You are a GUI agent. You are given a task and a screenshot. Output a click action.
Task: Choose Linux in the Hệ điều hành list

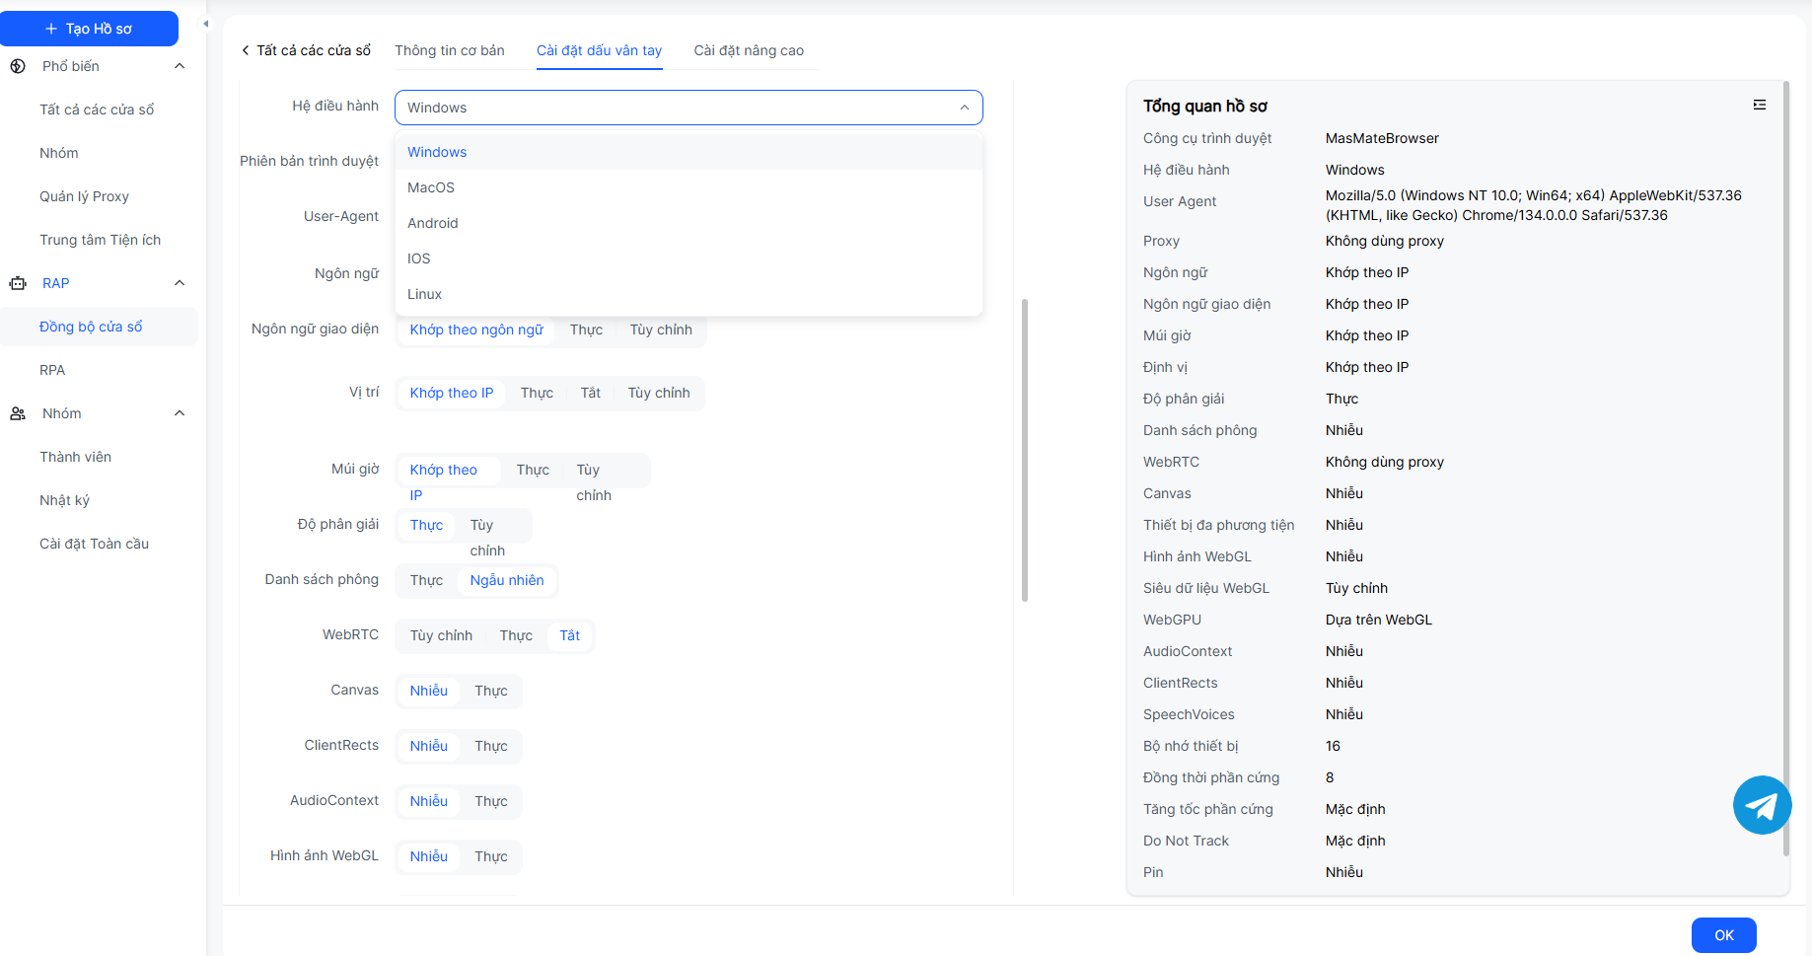pyautogui.click(x=424, y=294)
